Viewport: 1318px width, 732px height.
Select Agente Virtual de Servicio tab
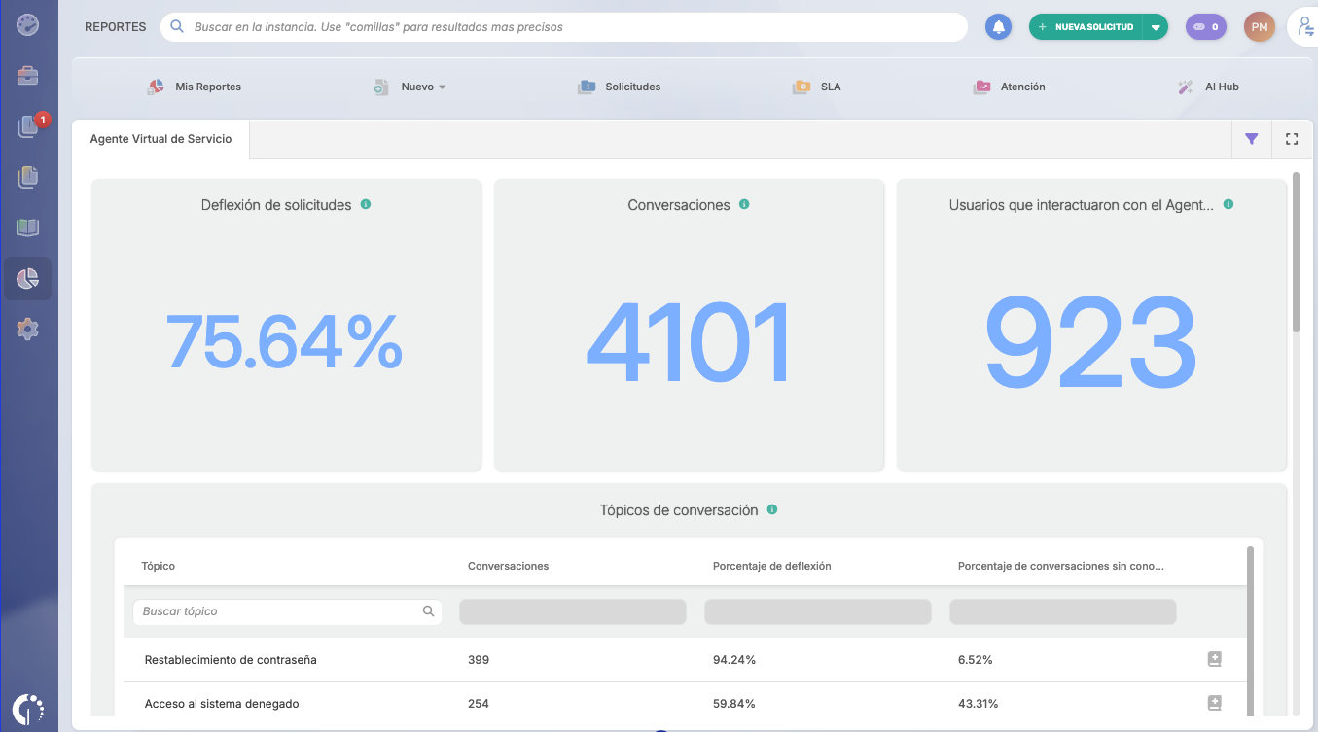(161, 139)
